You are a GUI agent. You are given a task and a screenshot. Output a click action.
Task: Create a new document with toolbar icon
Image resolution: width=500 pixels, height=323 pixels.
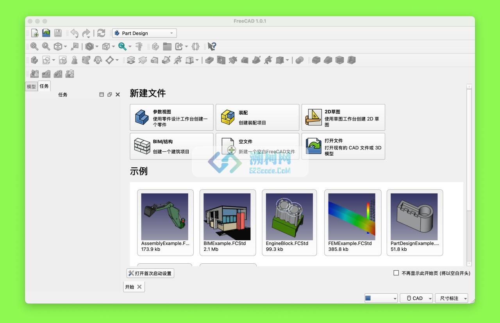click(x=35, y=33)
